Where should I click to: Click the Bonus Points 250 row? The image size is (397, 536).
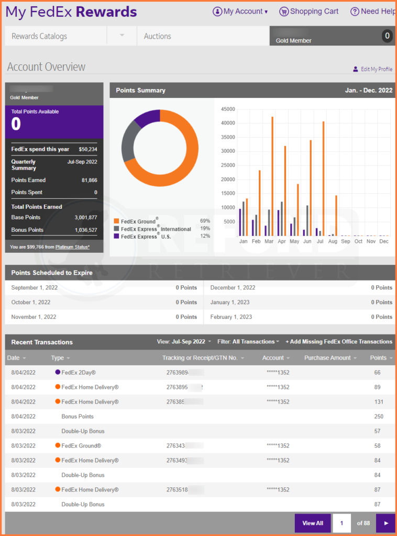pyautogui.click(x=200, y=416)
